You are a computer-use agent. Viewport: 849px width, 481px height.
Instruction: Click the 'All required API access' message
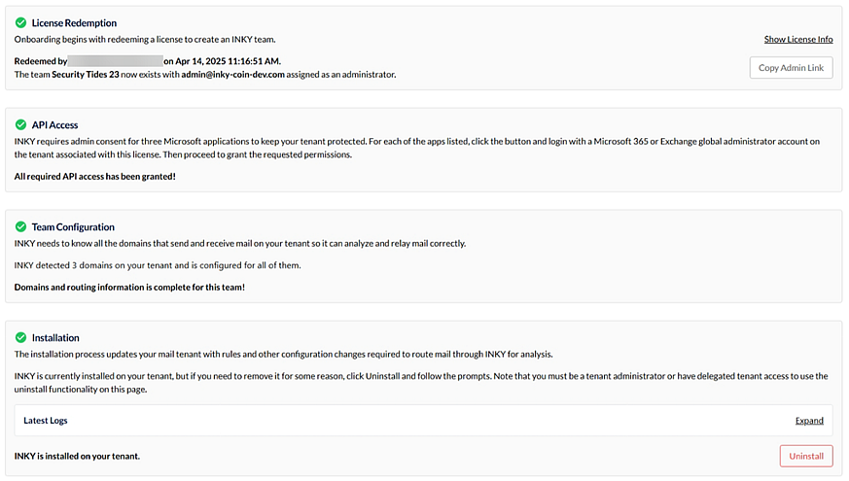click(95, 176)
